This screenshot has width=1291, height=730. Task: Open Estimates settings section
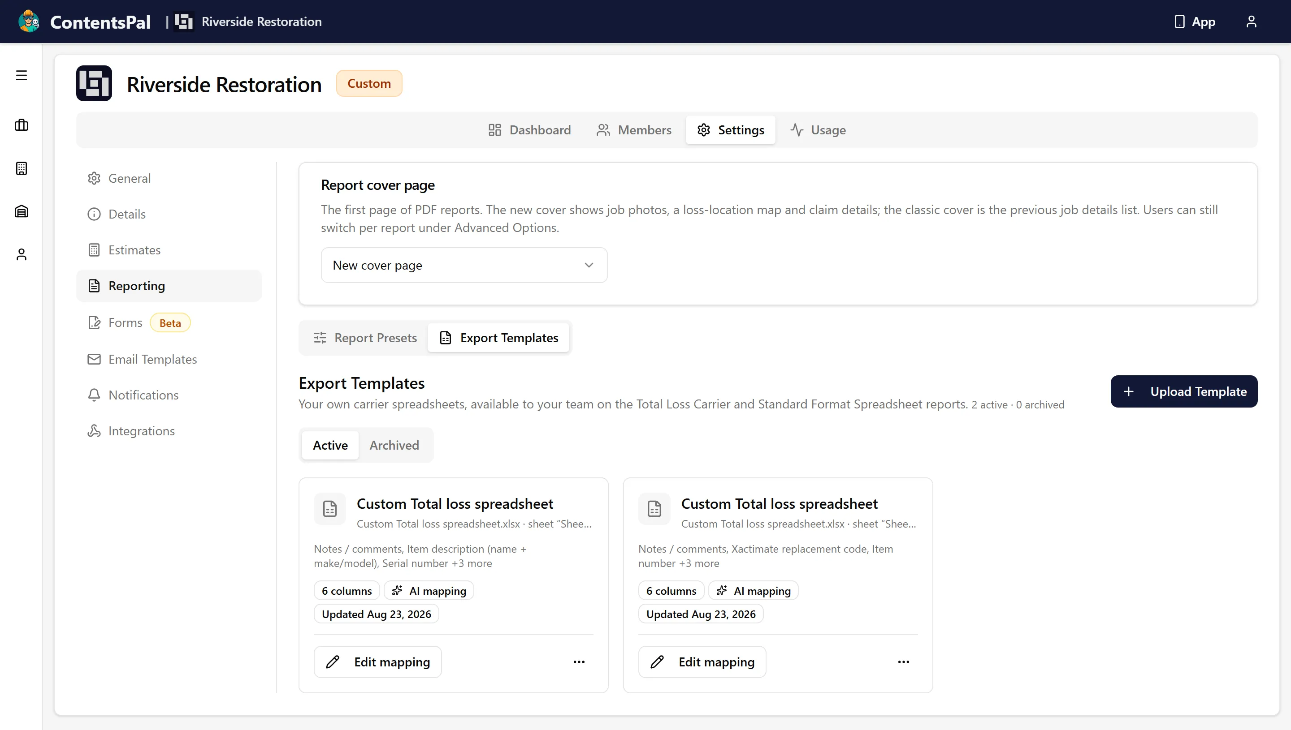[x=169, y=250]
